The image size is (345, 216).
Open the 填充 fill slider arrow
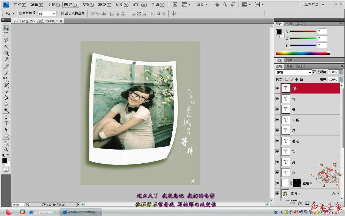pos(340,80)
